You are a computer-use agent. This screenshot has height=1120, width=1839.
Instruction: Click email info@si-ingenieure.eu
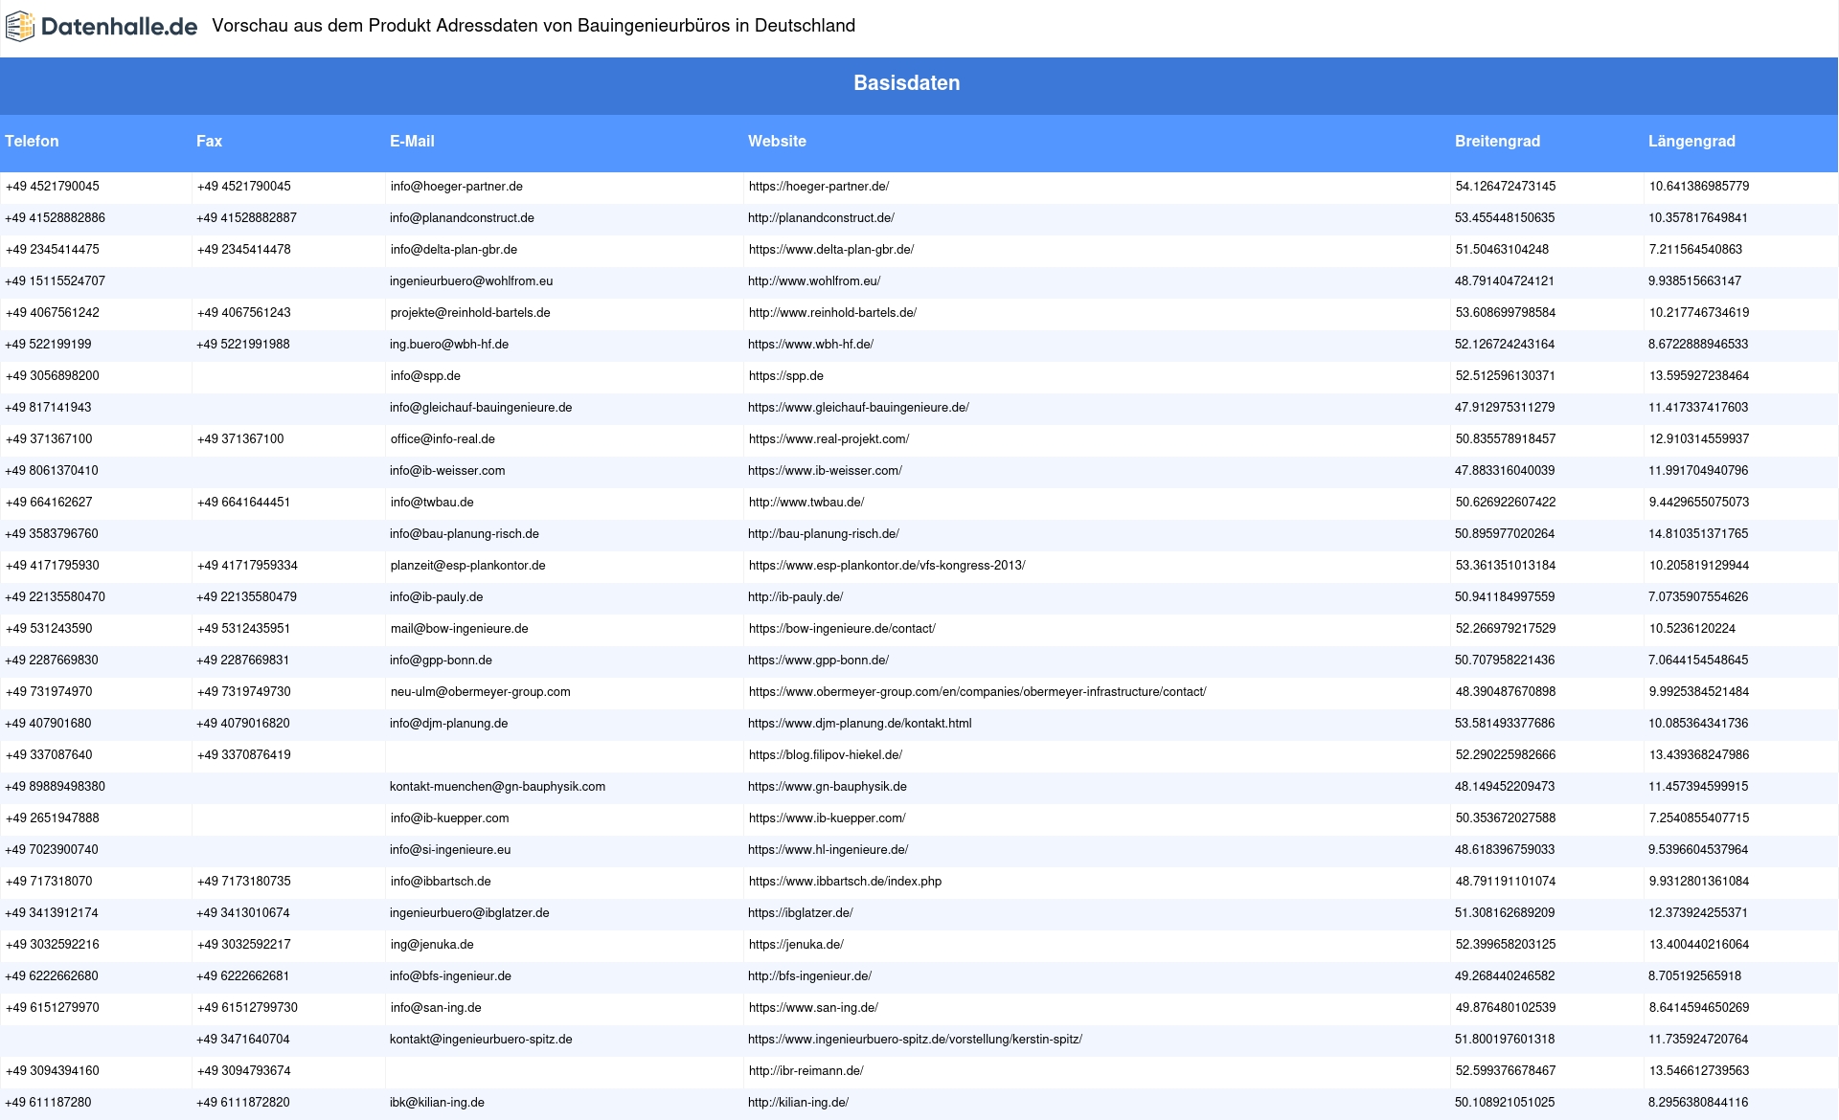tap(450, 850)
